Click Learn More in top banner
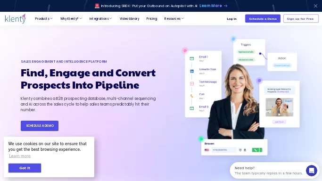 click(x=210, y=6)
